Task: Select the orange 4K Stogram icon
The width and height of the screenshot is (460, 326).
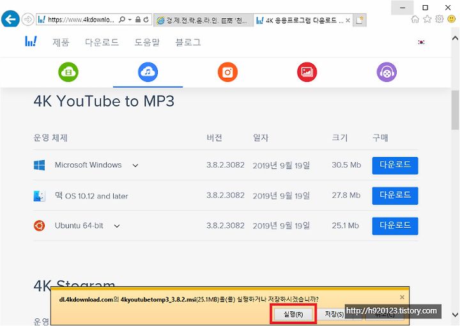Action: [x=227, y=72]
